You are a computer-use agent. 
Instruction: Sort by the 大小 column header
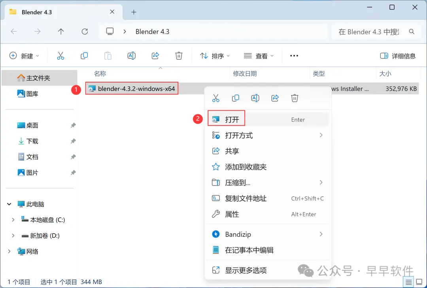point(385,73)
